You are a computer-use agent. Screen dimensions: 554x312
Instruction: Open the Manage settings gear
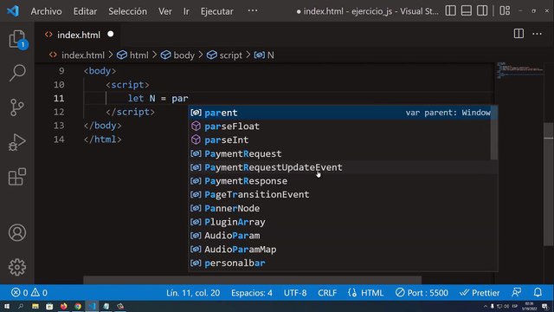click(17, 267)
